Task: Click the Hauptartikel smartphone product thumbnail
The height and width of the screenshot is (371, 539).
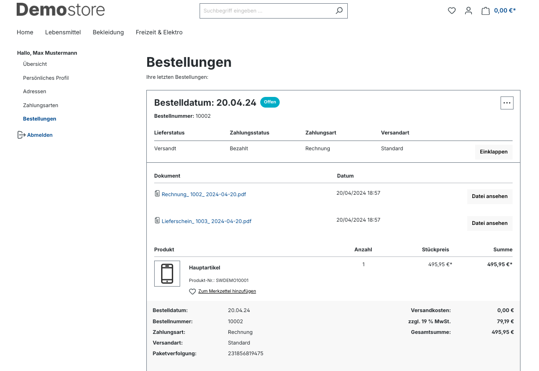Action: (167, 274)
